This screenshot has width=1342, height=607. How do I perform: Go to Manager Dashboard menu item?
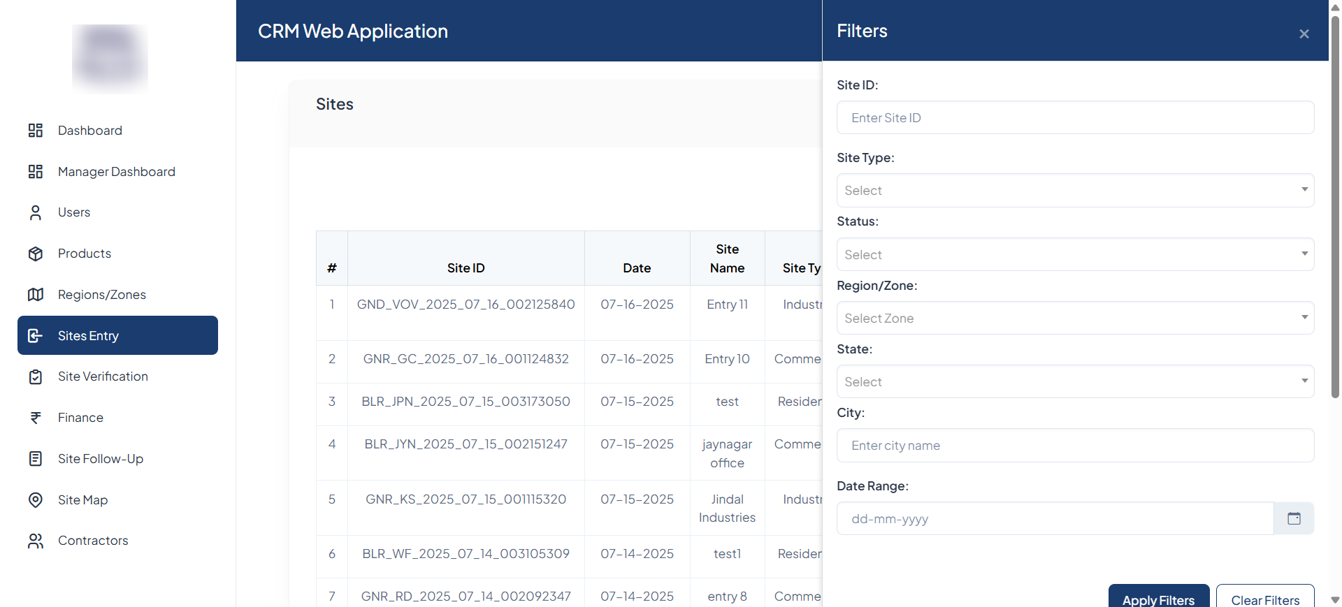click(x=117, y=172)
